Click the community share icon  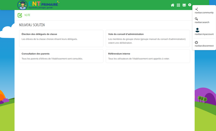coord(197,9)
